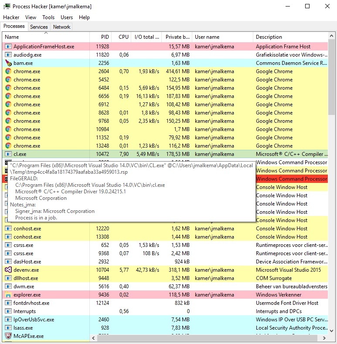
Task: Click the vertical scrollbar thumb
Action: coord(331,77)
